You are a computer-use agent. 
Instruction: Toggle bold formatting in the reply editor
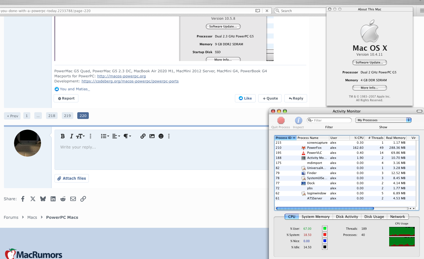[63, 136]
